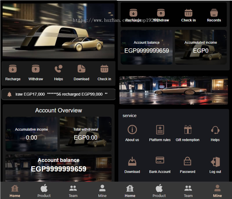Tap the Helps headset icon in service
This screenshot has width=232, height=199.
coord(215,130)
